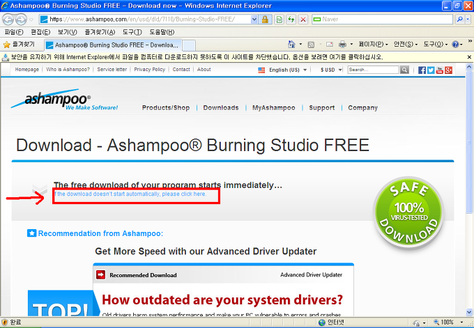Open the 보기(V) menu

[67, 32]
